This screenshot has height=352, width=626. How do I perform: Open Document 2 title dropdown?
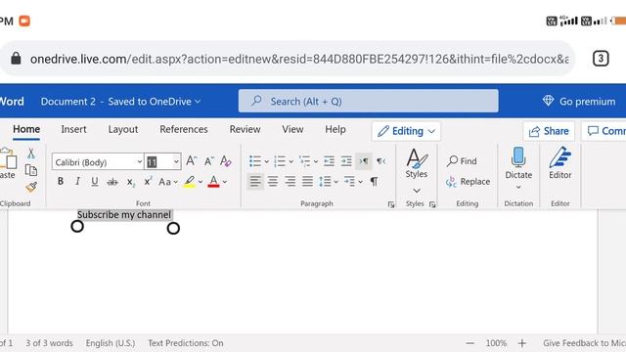120,102
